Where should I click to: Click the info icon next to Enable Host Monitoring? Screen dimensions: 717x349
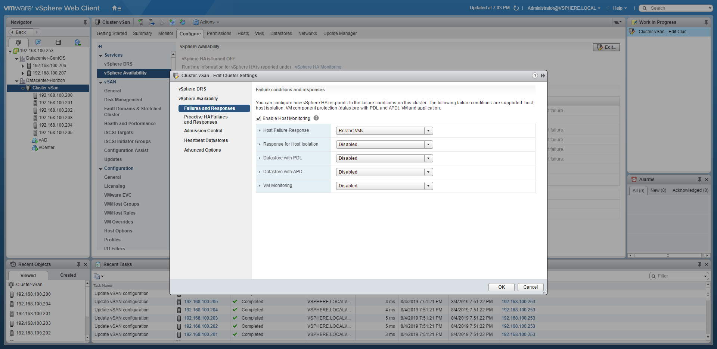tap(316, 118)
